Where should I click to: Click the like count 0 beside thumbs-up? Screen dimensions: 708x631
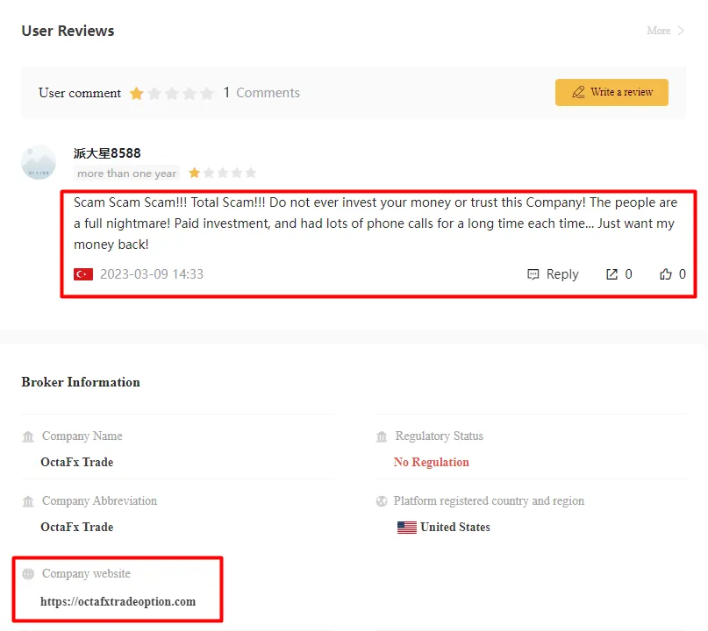point(683,274)
